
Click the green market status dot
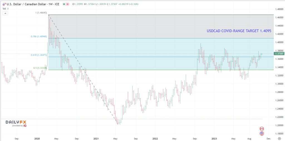pyautogui.click(x=65, y=4)
